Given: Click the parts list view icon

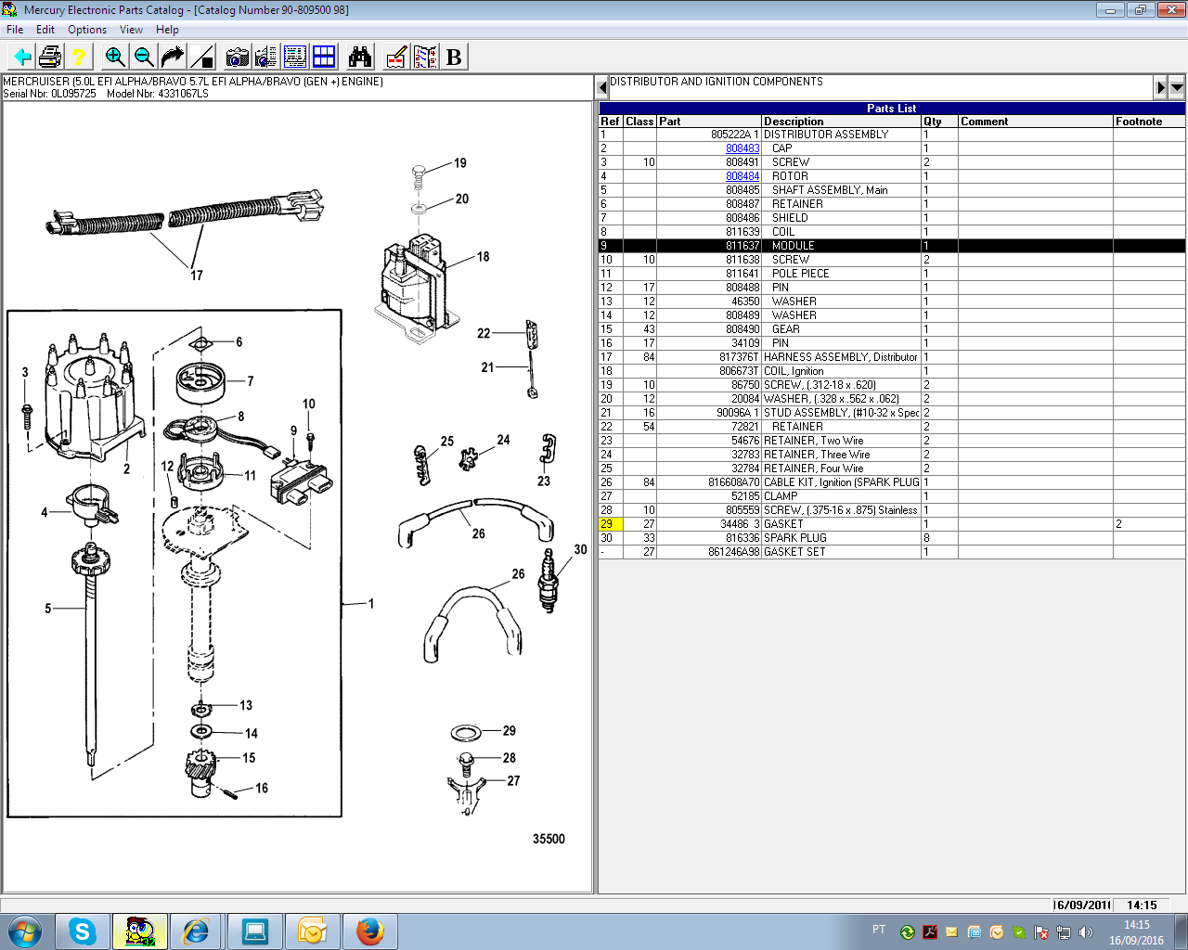Looking at the screenshot, I should pos(295,58).
